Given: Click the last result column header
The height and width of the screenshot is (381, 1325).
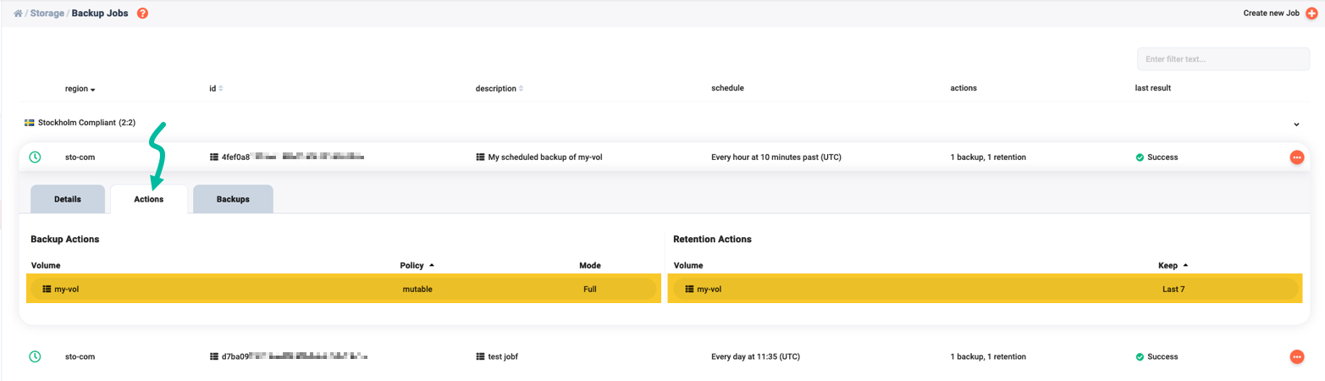Looking at the screenshot, I should (x=1152, y=88).
